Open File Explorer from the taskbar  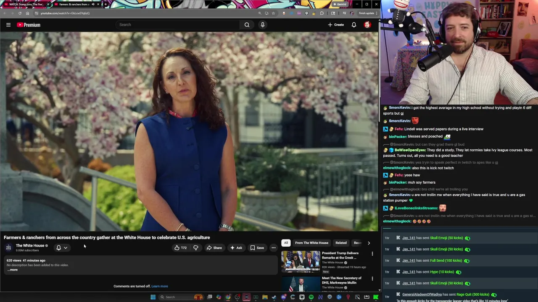coord(265,297)
